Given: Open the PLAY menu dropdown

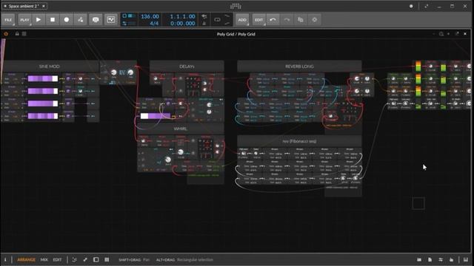Looking at the screenshot, I should 24,20.
